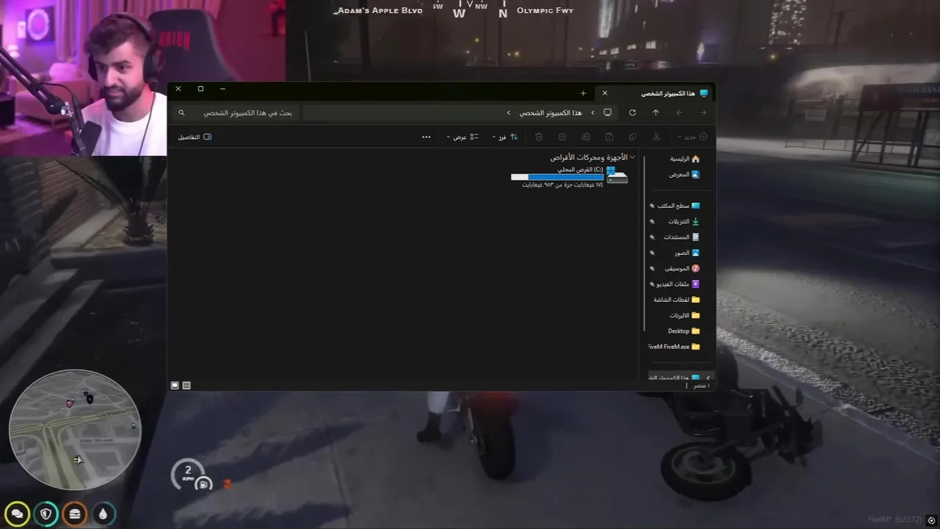Click the compass heading in game HUD
Image resolution: width=940 pixels, height=529 pixels.
point(470,9)
